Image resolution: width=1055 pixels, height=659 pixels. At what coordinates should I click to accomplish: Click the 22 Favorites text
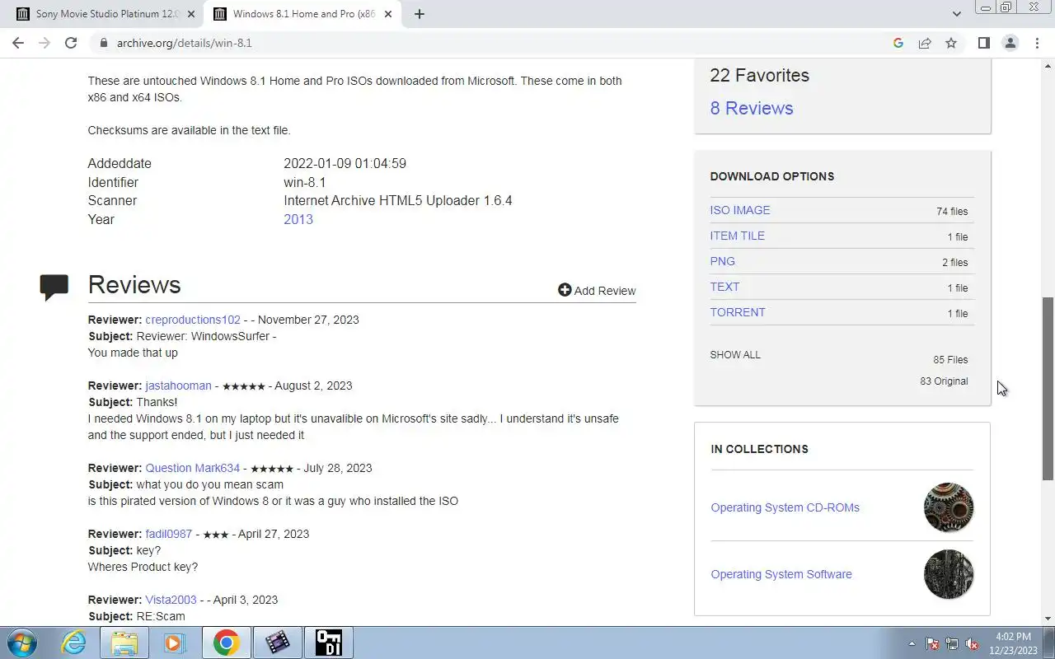tap(759, 75)
